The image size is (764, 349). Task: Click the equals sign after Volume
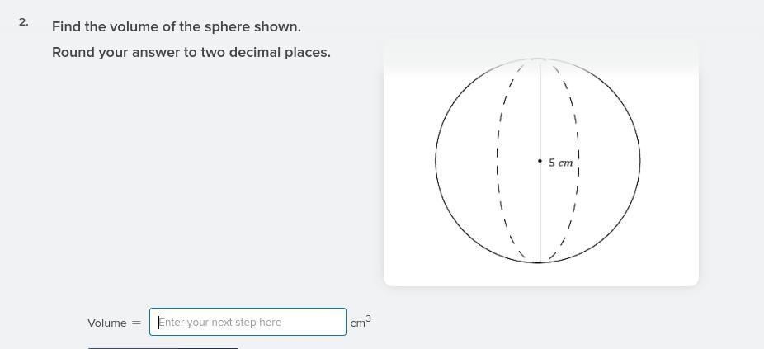pyautogui.click(x=136, y=323)
